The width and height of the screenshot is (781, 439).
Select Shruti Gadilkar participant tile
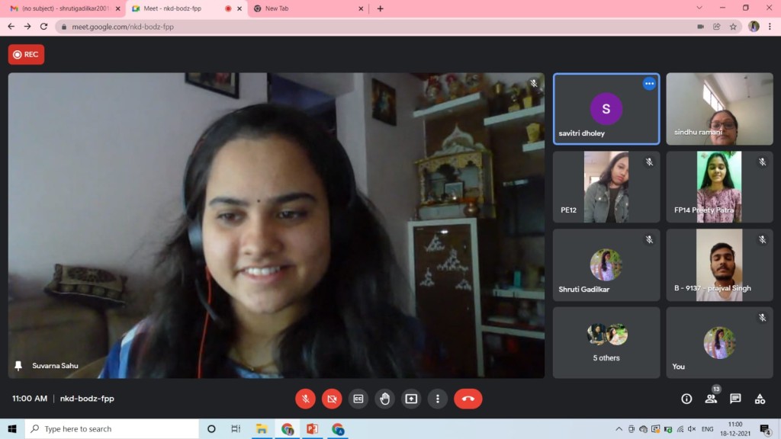tap(606, 264)
